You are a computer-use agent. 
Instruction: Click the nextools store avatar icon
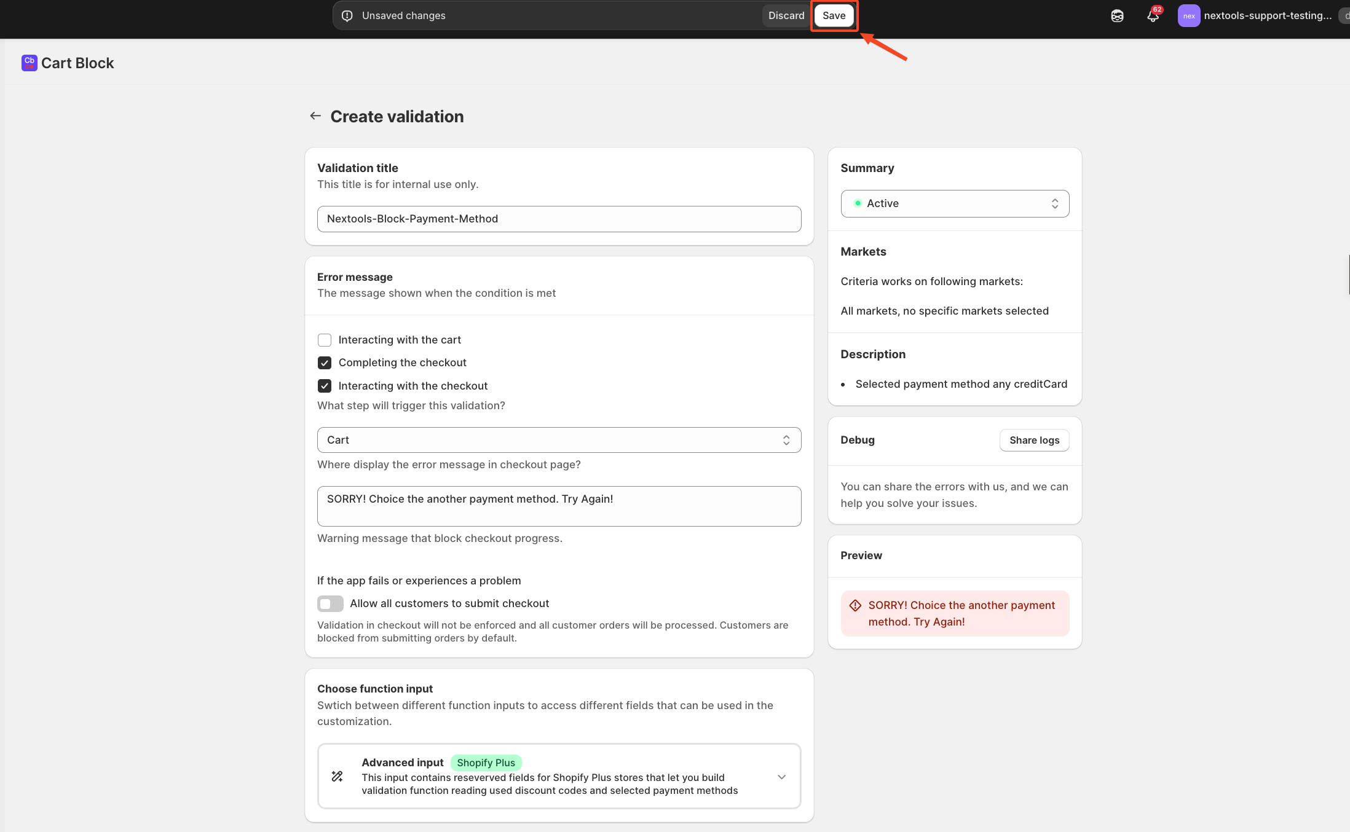(x=1188, y=16)
